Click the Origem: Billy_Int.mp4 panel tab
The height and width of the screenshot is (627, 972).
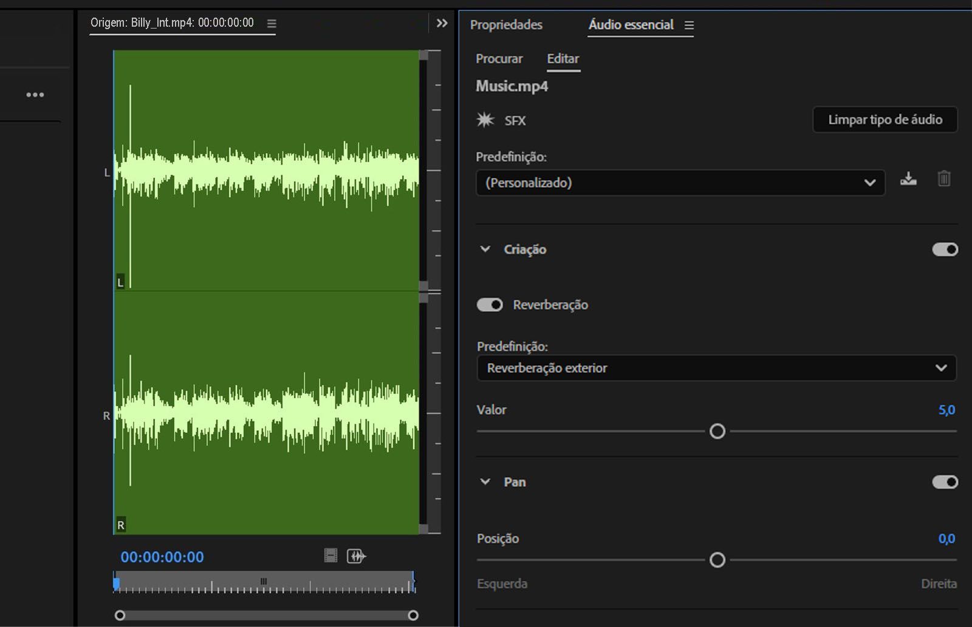coord(172,23)
